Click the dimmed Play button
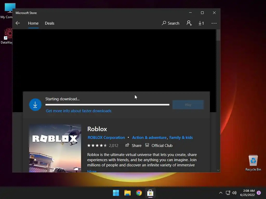This screenshot has height=199, width=266. click(x=188, y=105)
